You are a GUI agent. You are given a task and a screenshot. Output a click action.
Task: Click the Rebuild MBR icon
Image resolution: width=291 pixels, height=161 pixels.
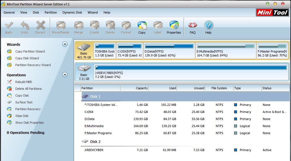[x=9, y=82]
